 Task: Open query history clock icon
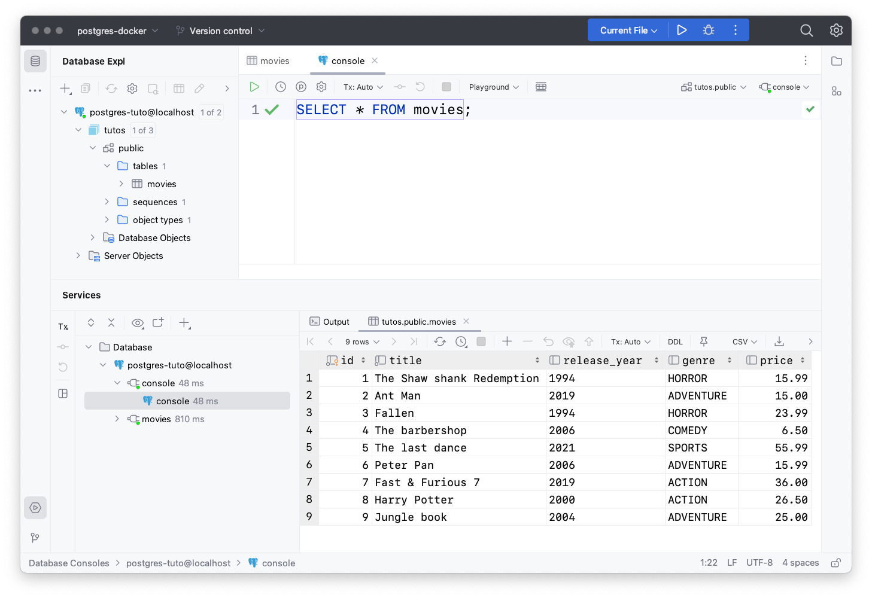click(281, 87)
